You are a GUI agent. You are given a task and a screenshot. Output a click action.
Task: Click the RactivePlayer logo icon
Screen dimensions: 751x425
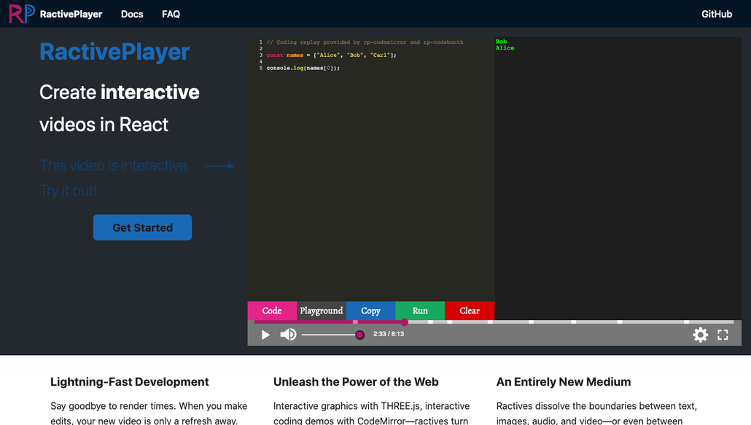[x=21, y=13]
